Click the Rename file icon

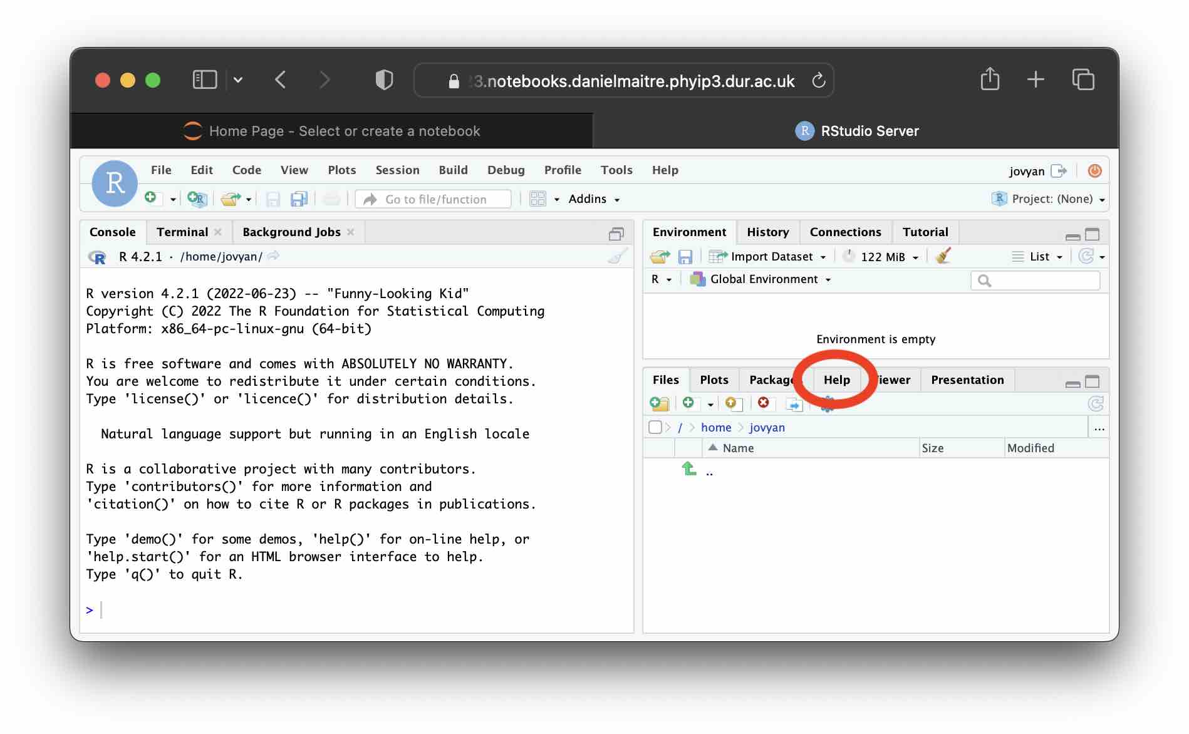[x=794, y=404]
